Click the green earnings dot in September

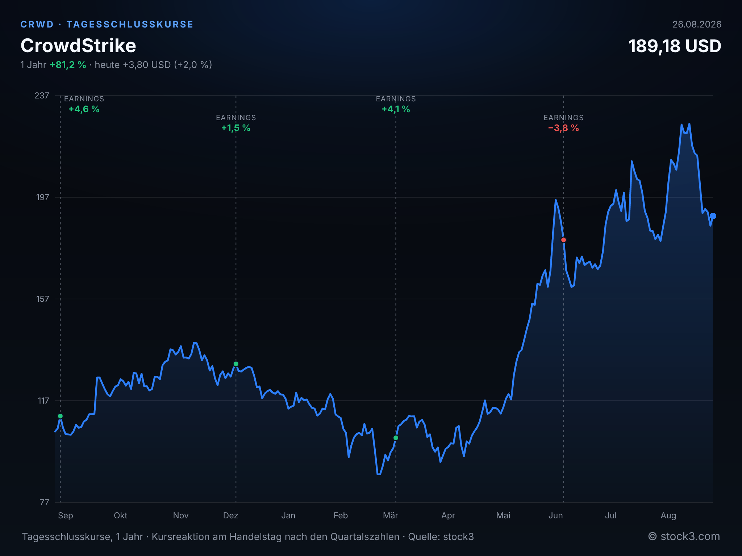61,416
